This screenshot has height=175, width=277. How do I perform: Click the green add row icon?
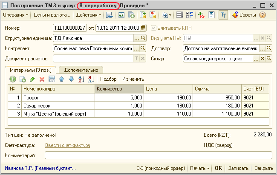(13, 79)
